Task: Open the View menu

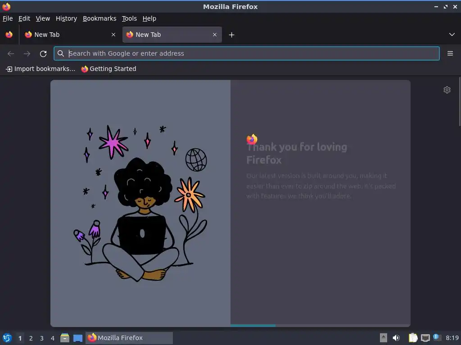Action: 43,18
